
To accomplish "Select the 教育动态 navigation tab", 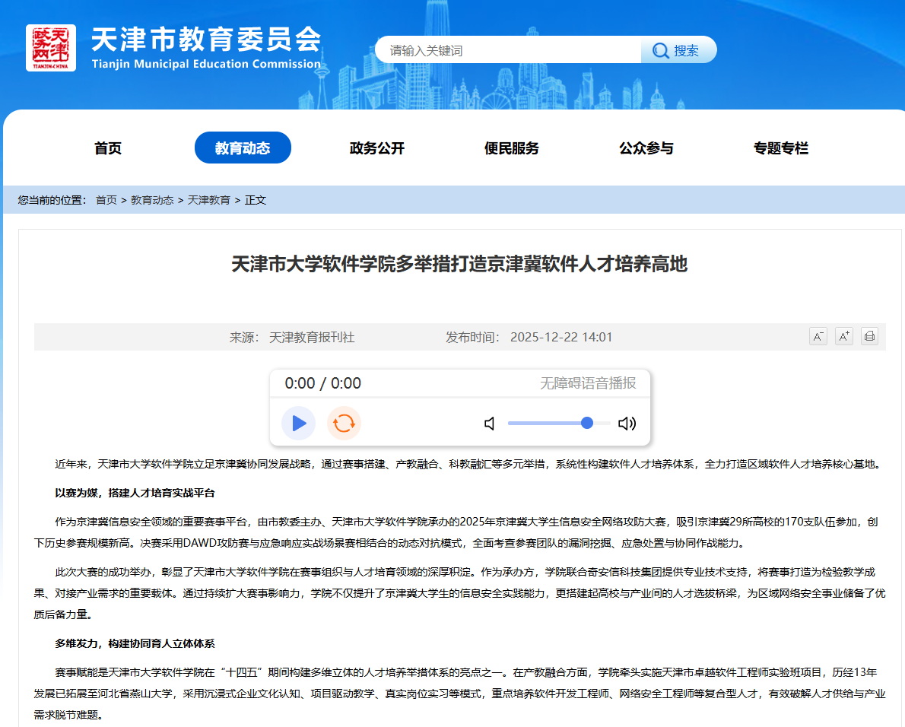I will 243,148.
